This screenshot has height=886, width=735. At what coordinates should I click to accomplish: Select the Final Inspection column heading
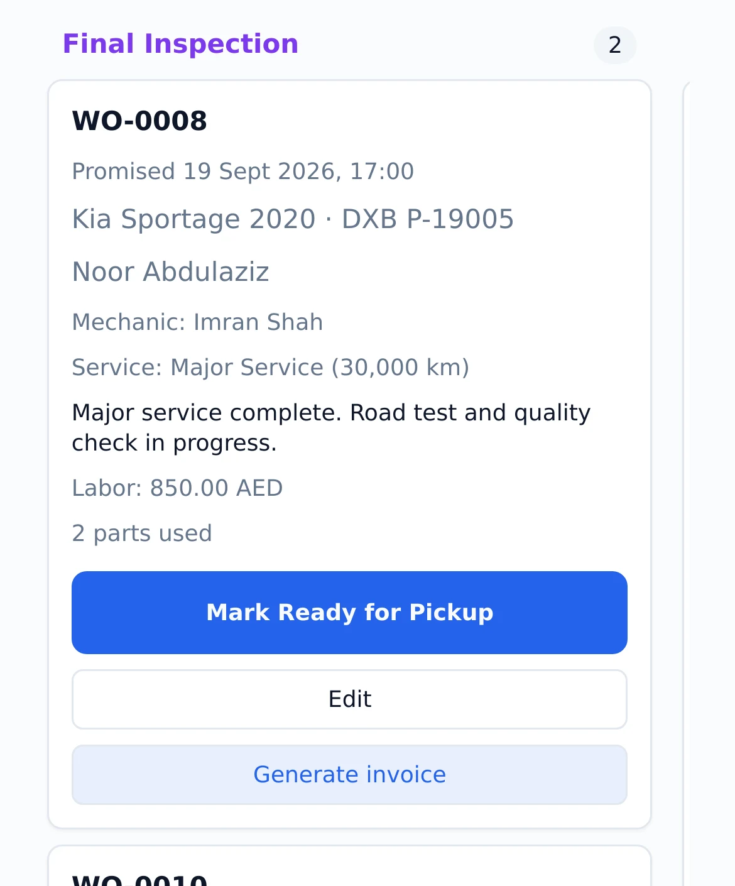point(180,44)
